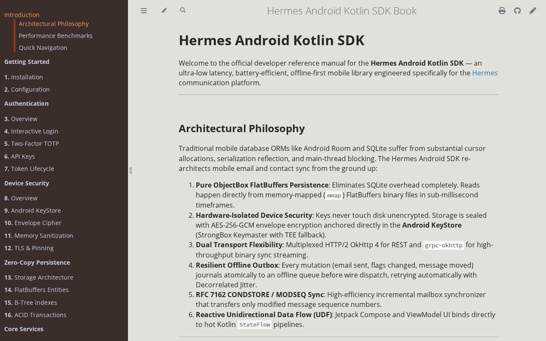Toggle the sidebar with the hamburger icon

144,11
